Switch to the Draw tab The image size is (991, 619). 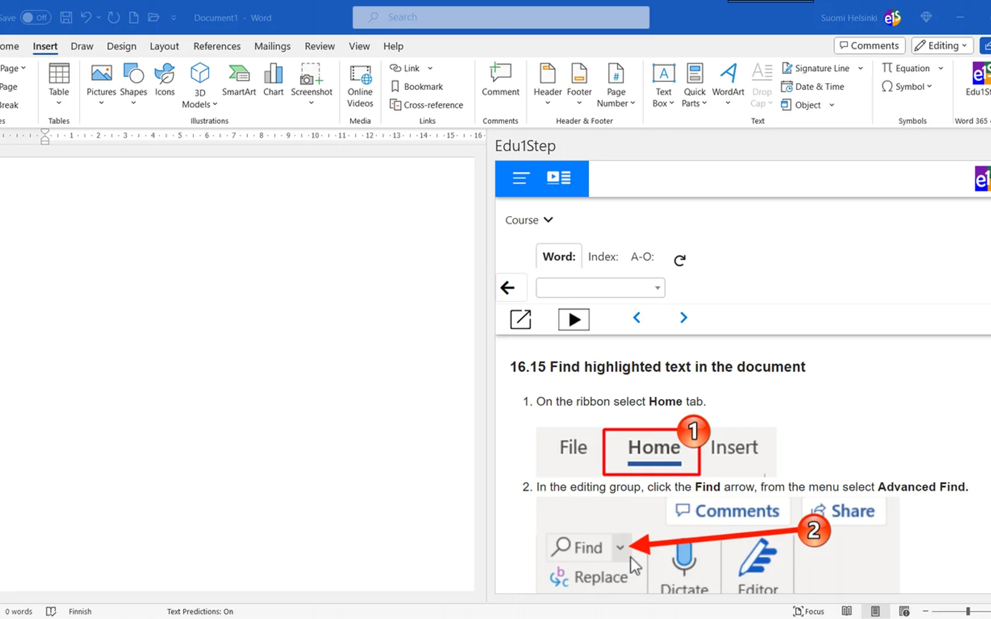[x=82, y=46]
